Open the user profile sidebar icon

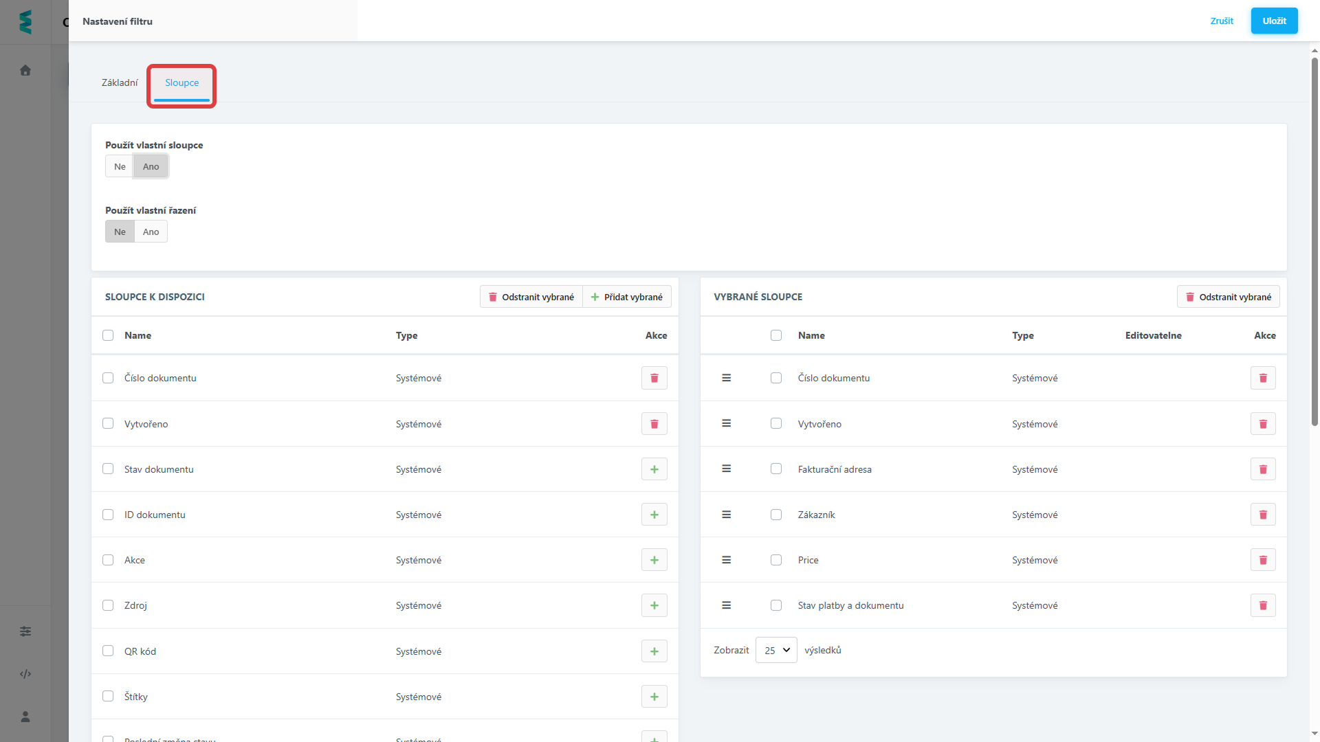click(x=25, y=717)
